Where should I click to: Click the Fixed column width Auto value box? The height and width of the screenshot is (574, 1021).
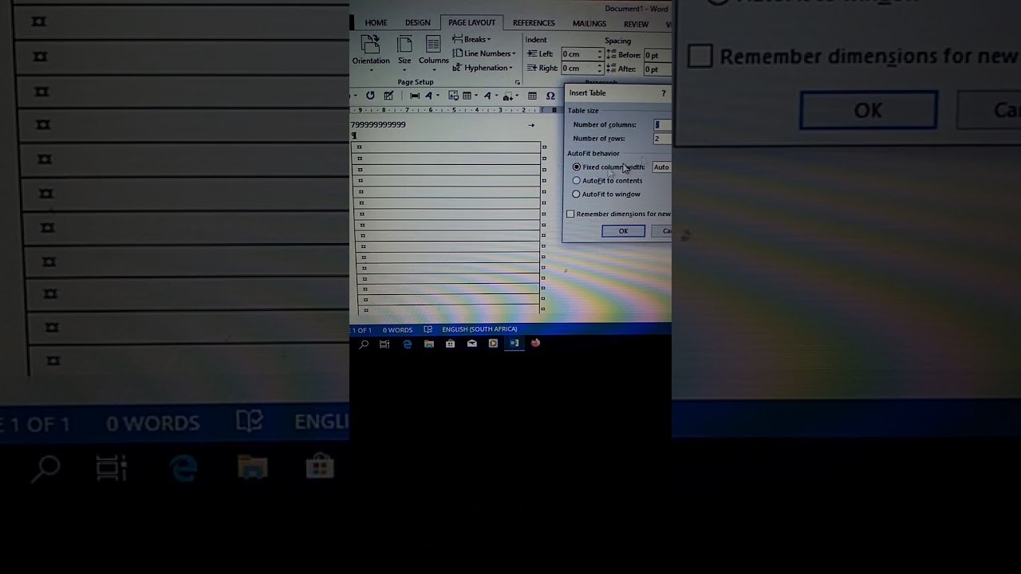coord(662,167)
